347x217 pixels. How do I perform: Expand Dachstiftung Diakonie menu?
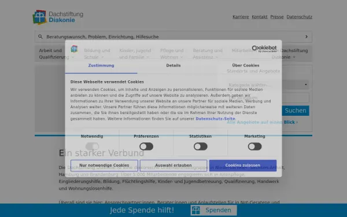click(290, 54)
